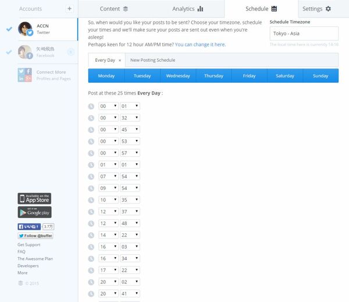Toggle Monday in the posting schedule
Screen dimensions: 349x302
tap(106, 76)
